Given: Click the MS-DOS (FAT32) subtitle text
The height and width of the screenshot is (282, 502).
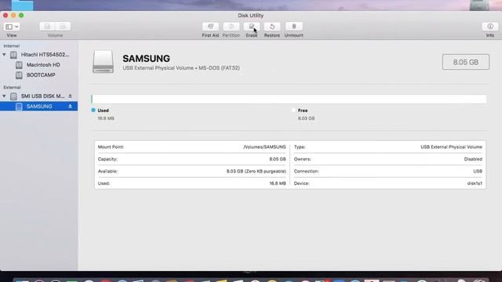Looking at the screenshot, I should click(x=219, y=68).
